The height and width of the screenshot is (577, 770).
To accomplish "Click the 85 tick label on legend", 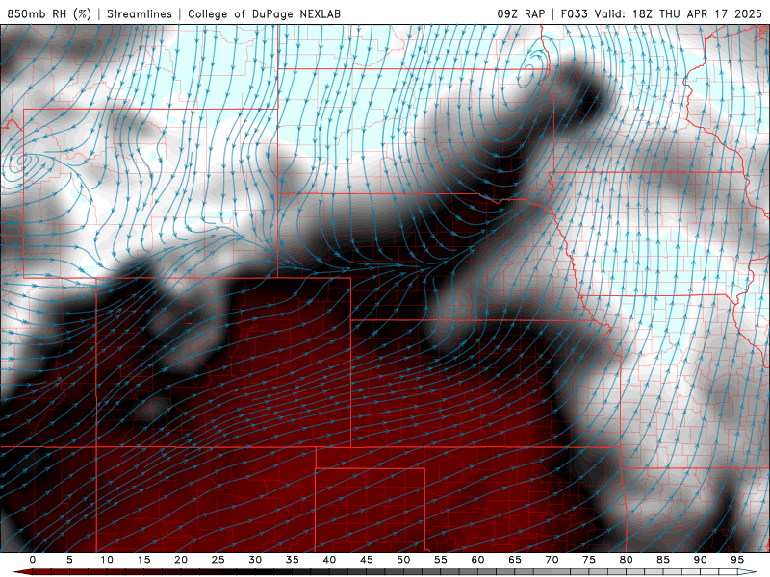I will pyautogui.click(x=663, y=560).
